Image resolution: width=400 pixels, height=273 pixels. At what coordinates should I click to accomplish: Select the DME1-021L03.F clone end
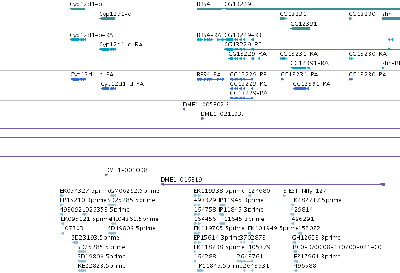pyautogui.click(x=203, y=119)
